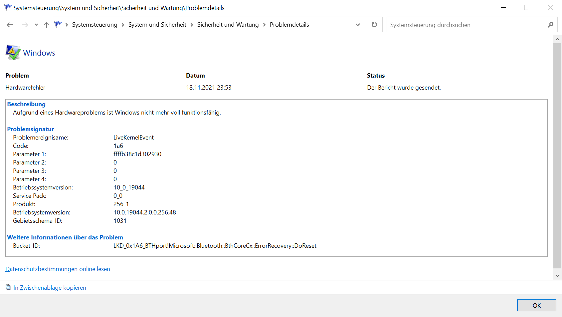This screenshot has height=317, width=562.
Task: Go up one level arrow
Action: (x=47, y=25)
